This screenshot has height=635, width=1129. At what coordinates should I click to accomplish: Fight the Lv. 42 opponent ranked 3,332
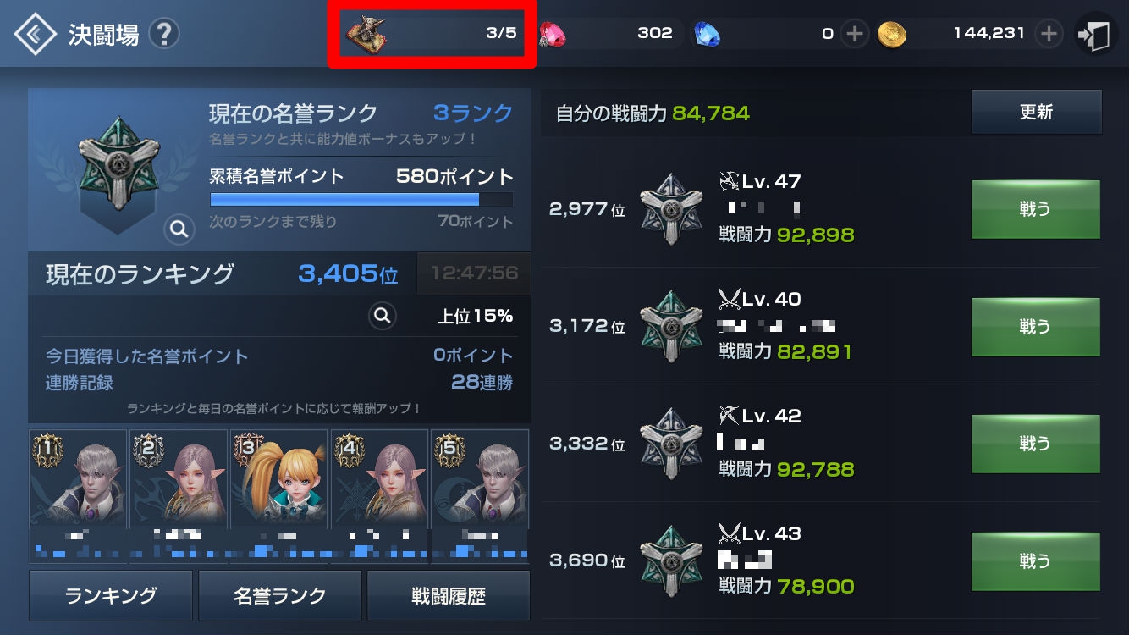[1035, 444]
